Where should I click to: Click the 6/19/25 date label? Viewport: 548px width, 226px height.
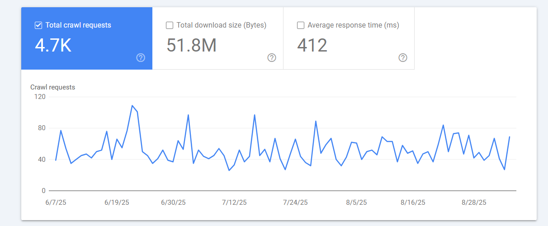click(x=117, y=202)
